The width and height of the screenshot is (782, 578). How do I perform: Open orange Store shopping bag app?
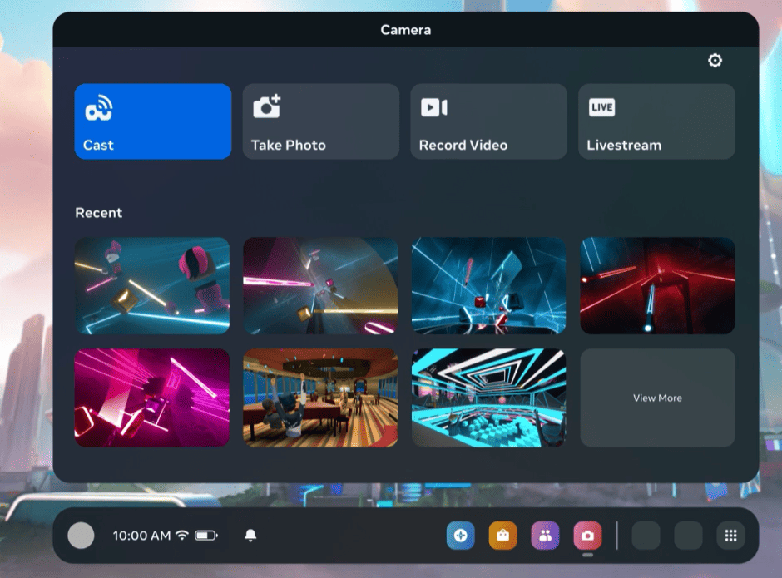[502, 536]
